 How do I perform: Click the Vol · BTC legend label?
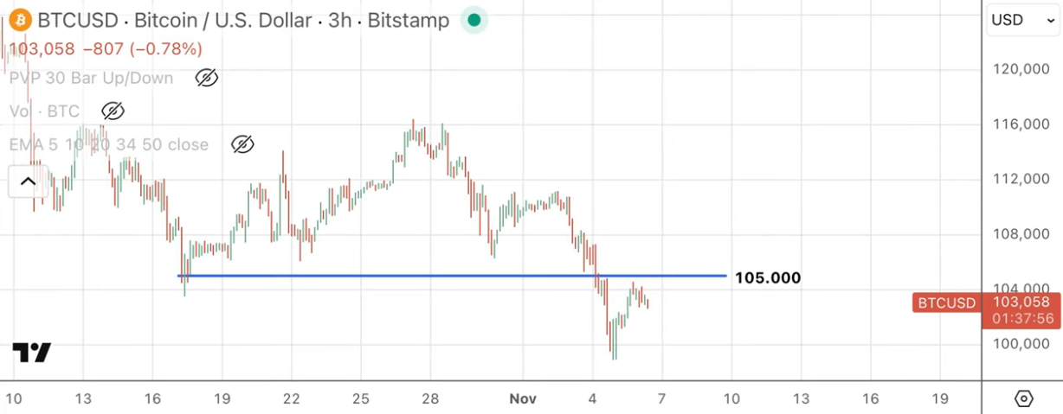45,111
